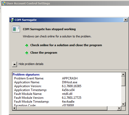Click the Fault Module Timestamp label

(x=32, y=102)
